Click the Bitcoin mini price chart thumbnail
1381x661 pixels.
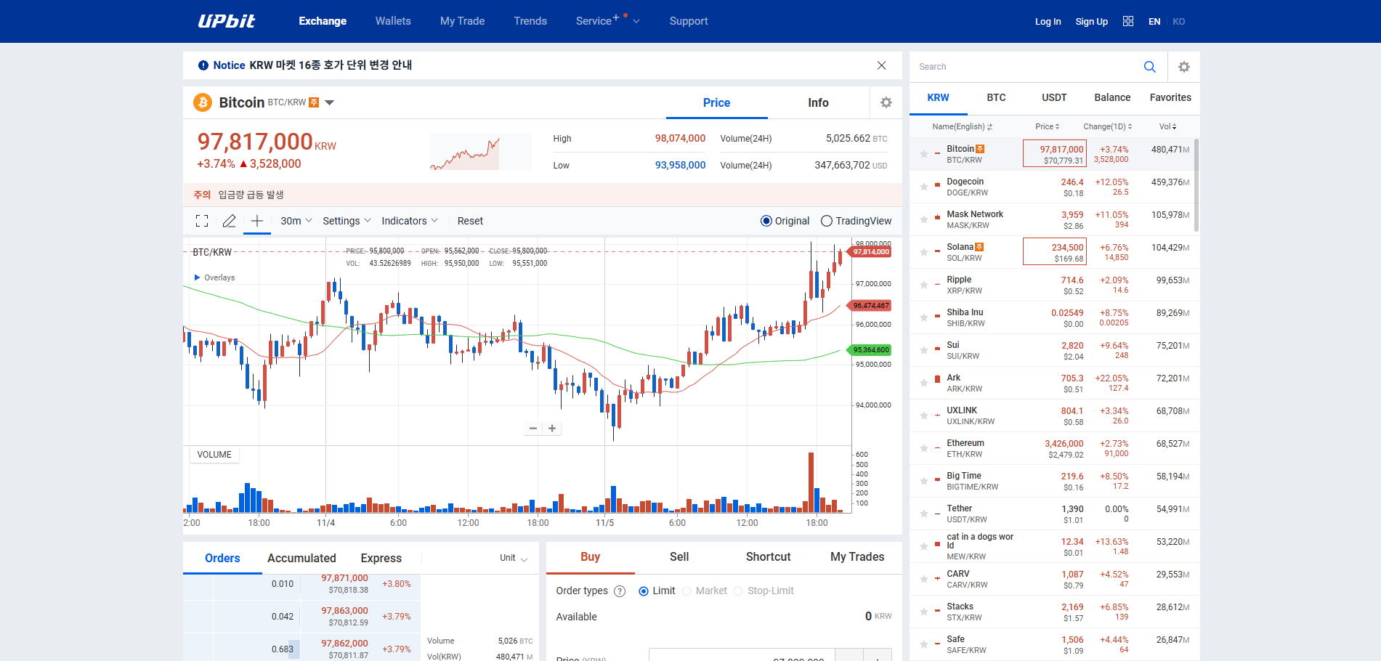[480, 152]
